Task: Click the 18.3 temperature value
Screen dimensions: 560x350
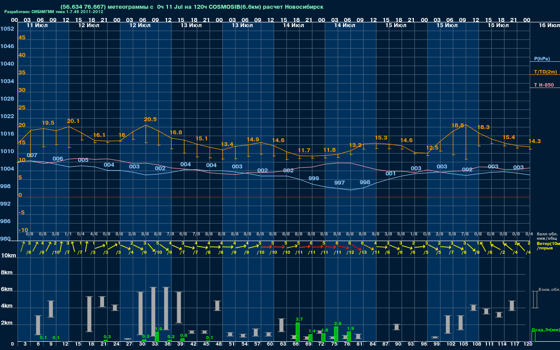Action: click(483, 127)
